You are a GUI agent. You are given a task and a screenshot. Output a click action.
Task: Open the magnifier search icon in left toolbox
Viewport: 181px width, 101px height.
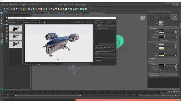pyautogui.click(x=1, y=46)
